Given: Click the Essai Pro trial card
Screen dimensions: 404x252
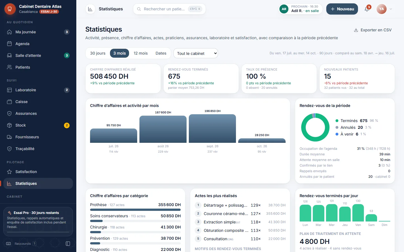Looking at the screenshot, I should tap(38, 221).
